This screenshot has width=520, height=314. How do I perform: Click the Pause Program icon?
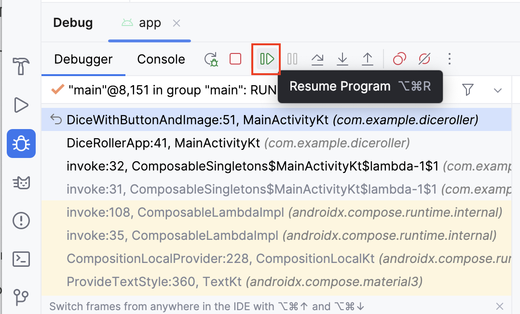pyautogui.click(x=292, y=59)
